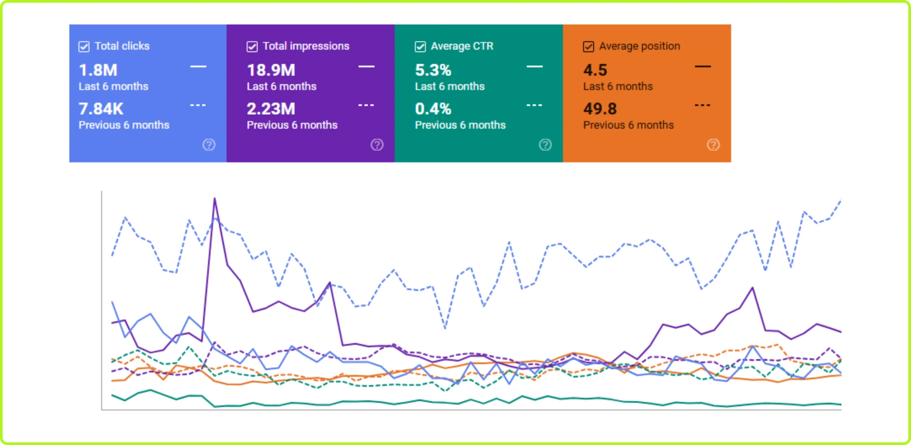Image resolution: width=911 pixels, height=445 pixels.
Task: Click the Total clicks help icon
Action: click(x=209, y=145)
